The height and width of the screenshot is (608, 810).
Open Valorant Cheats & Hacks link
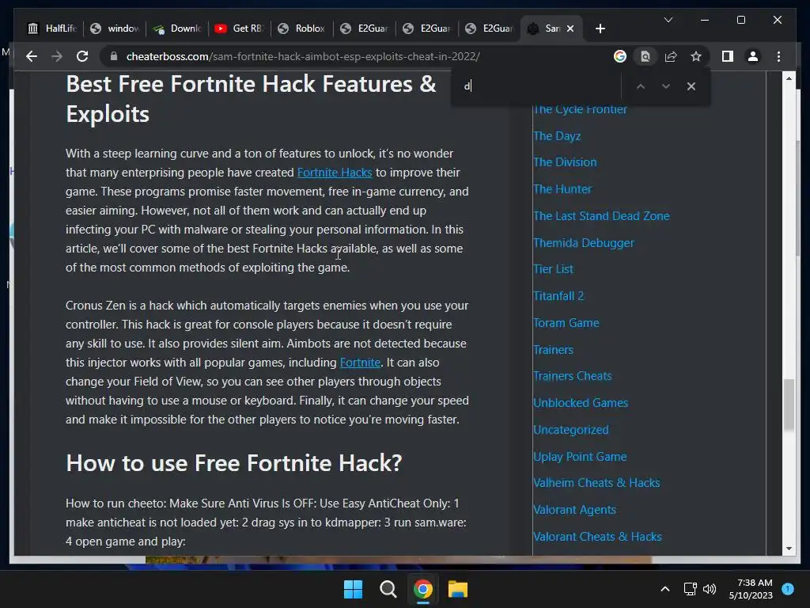pos(597,537)
